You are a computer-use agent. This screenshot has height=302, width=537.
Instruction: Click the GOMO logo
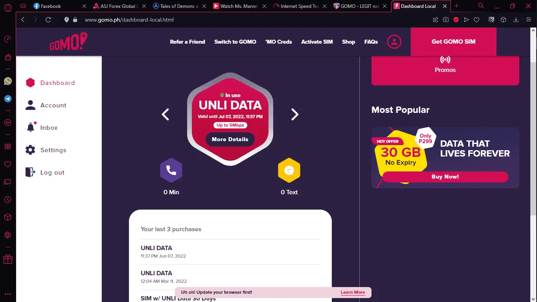(x=68, y=42)
